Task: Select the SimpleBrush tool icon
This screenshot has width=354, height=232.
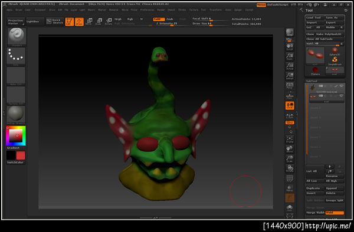Action: pos(335,61)
